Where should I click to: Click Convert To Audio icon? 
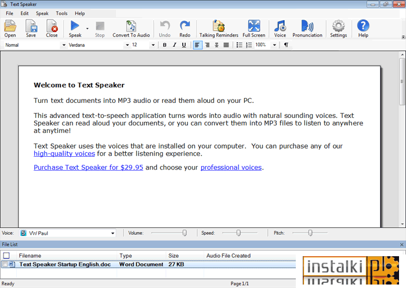pyautogui.click(x=131, y=28)
